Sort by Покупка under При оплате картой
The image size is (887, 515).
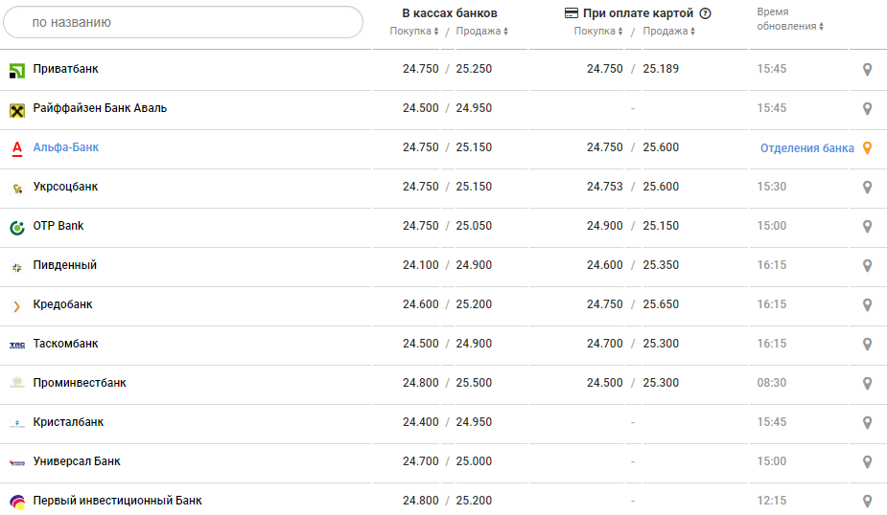click(599, 32)
